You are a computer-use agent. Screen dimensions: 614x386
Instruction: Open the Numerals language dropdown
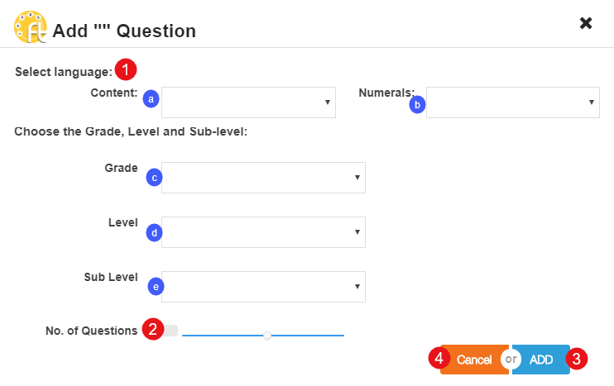click(x=512, y=102)
